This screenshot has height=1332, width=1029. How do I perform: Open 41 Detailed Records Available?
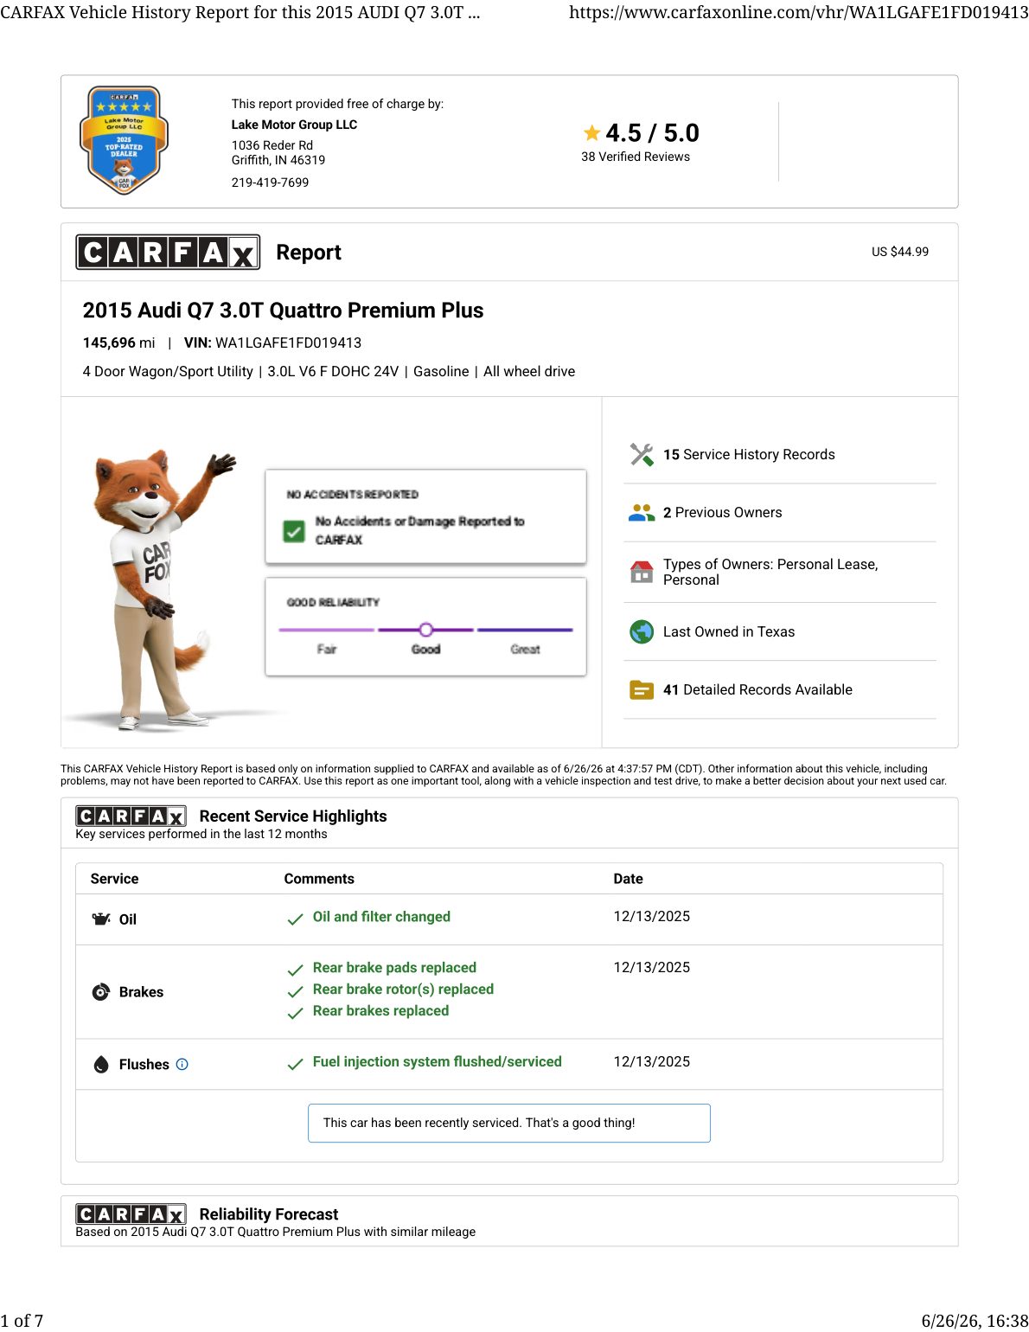(757, 690)
